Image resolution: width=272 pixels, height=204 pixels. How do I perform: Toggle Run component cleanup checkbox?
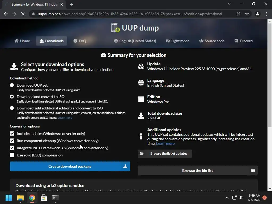(12, 141)
